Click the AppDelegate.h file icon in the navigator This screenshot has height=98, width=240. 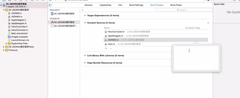click(9, 20)
